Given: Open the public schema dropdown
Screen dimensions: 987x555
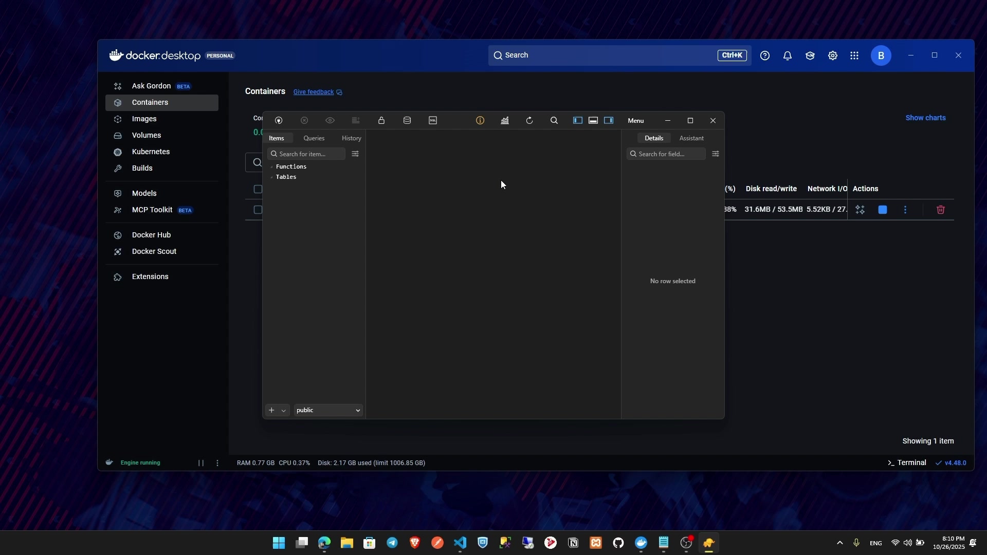Looking at the screenshot, I should 328,410.
